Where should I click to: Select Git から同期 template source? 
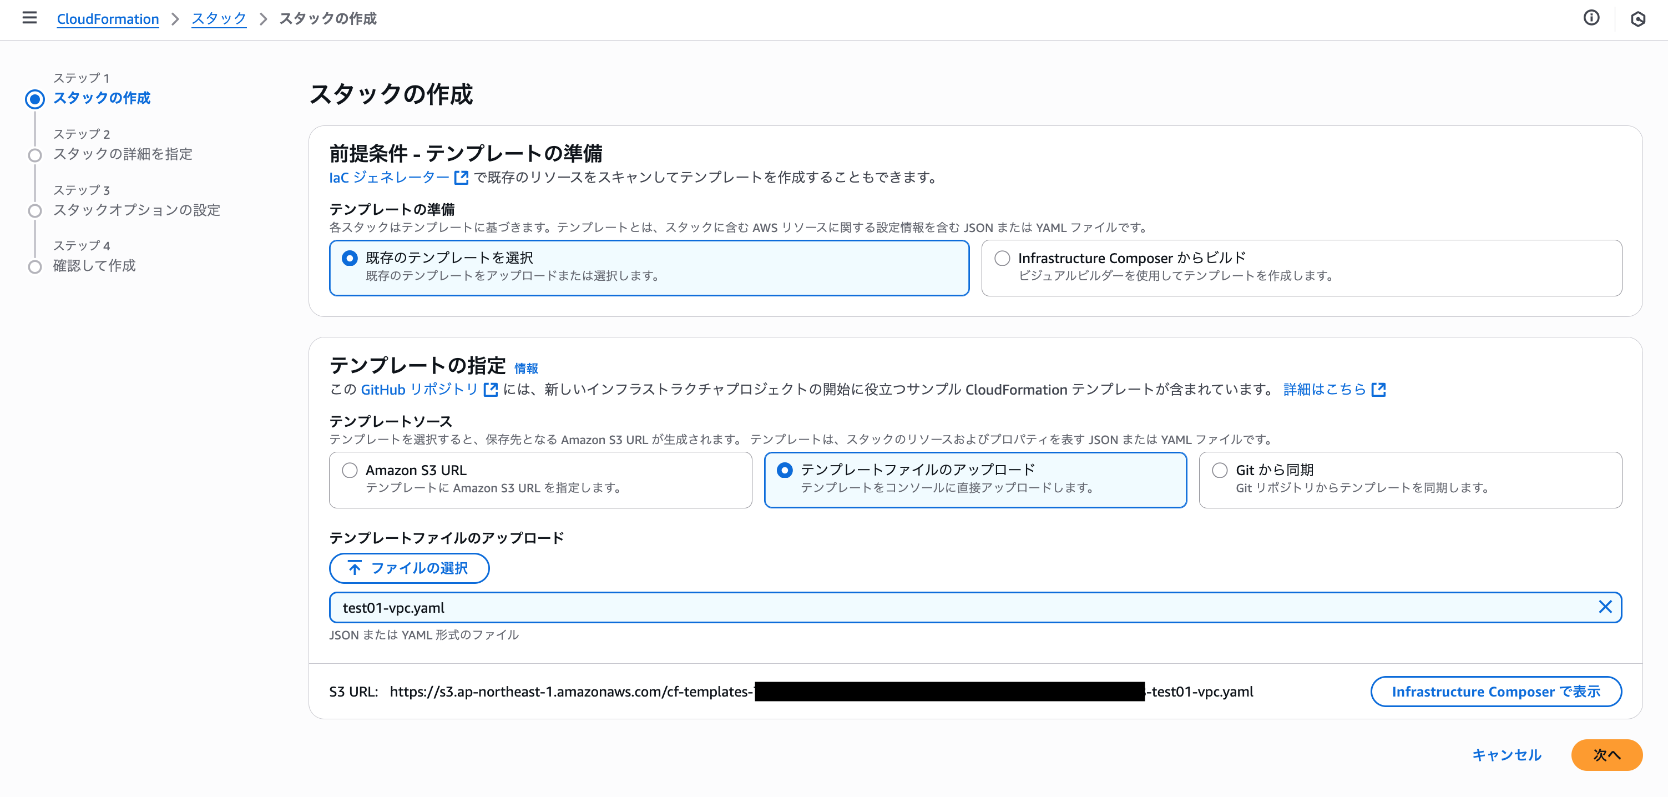1219,470
